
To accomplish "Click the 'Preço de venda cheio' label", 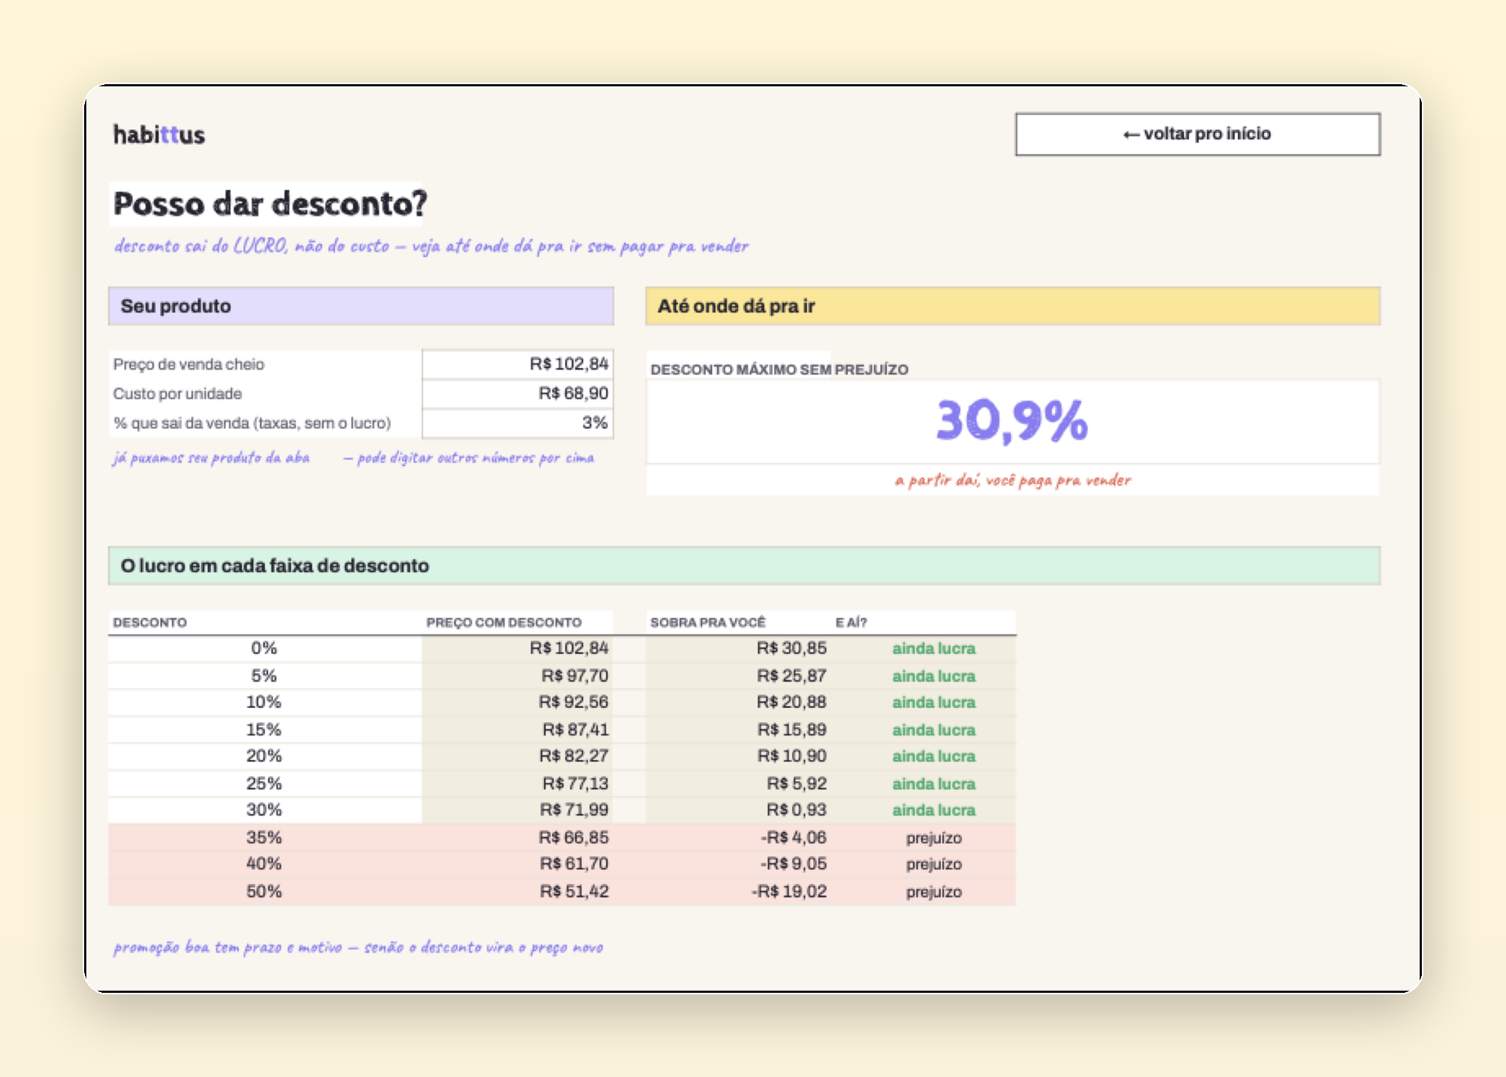I will pos(189,365).
